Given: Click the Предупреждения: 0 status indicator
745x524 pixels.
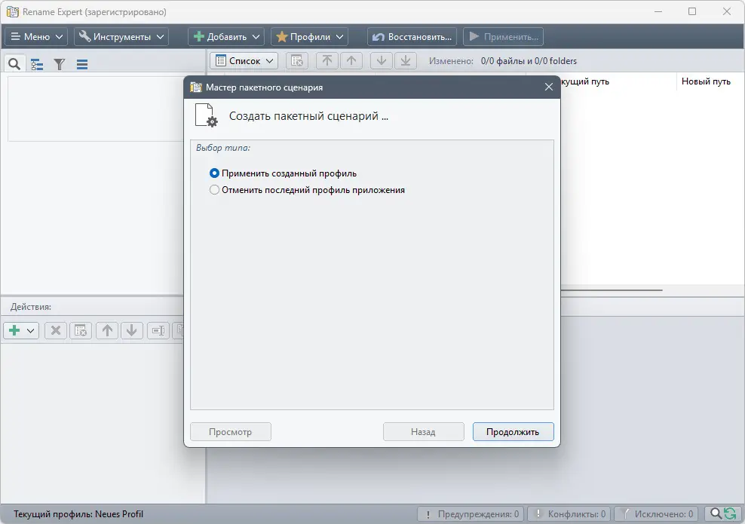Looking at the screenshot, I should click(x=471, y=514).
